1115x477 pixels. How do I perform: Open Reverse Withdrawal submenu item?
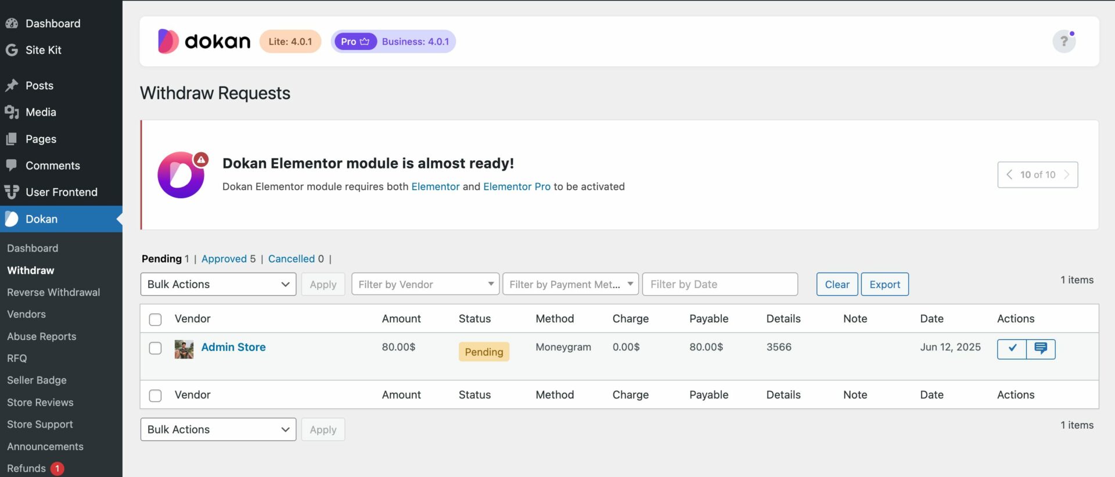53,292
